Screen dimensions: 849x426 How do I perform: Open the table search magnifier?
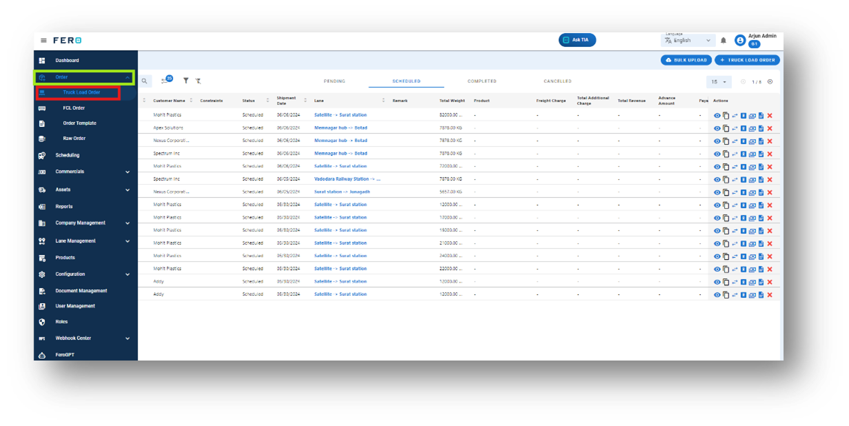[145, 81]
